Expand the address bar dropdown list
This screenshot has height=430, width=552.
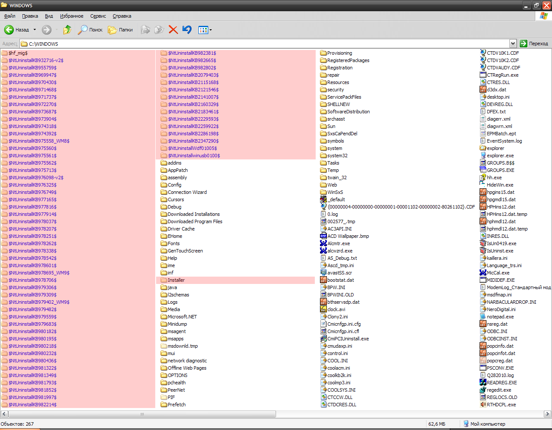tap(513, 44)
